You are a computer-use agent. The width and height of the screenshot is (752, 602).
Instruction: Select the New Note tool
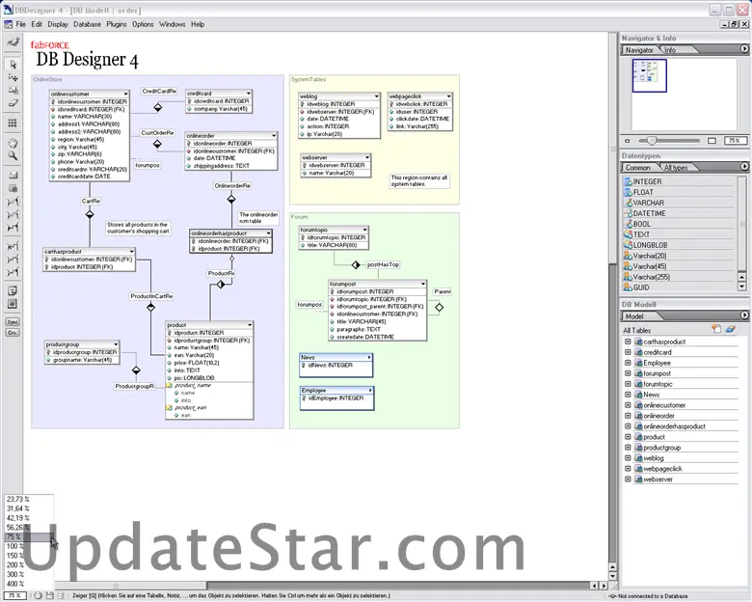13,291
